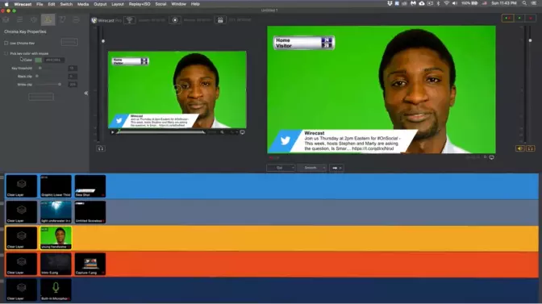Select the Capture-1.png shot
This screenshot has width=542, height=304.
click(x=90, y=264)
